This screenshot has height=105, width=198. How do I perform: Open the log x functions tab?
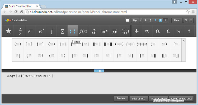104,31
